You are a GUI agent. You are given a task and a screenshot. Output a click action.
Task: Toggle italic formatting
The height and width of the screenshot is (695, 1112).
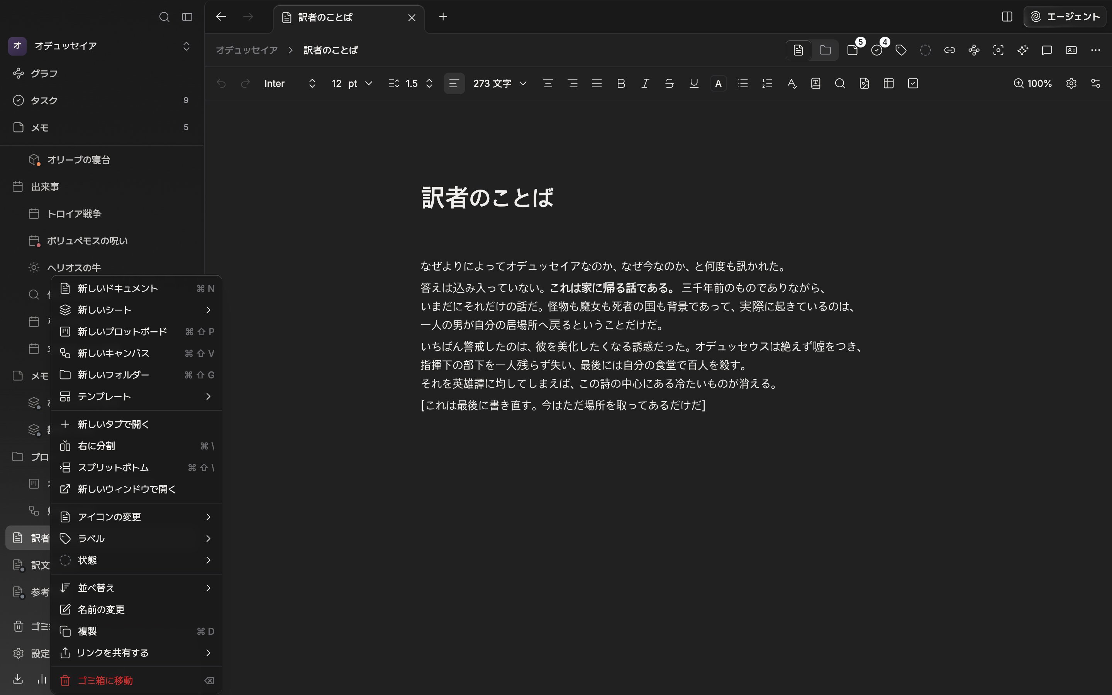645,83
